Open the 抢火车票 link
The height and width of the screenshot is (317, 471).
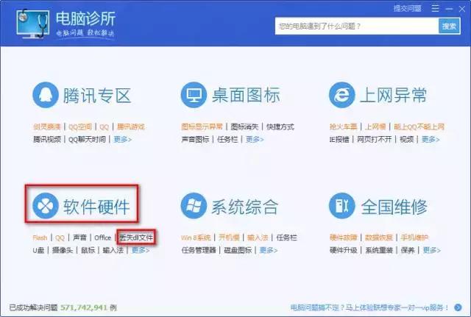(x=344, y=127)
